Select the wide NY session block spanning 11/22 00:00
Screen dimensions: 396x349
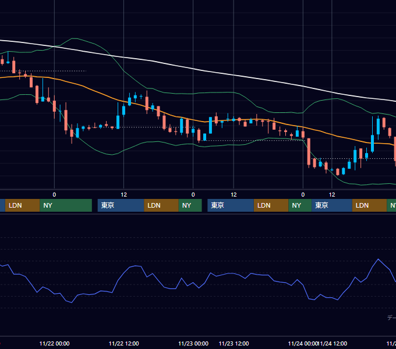tap(66, 205)
